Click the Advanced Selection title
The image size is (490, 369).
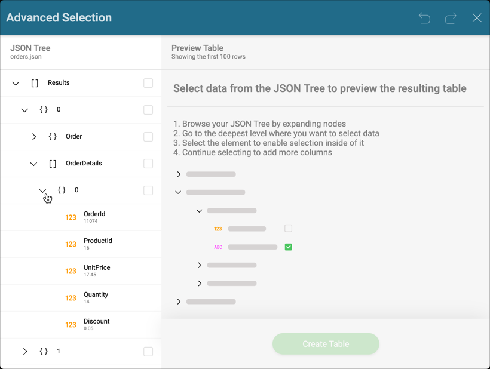click(59, 17)
